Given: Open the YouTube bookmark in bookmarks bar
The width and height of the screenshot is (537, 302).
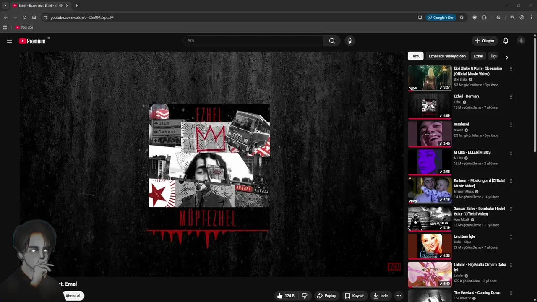Looking at the screenshot, I should pos(24,27).
